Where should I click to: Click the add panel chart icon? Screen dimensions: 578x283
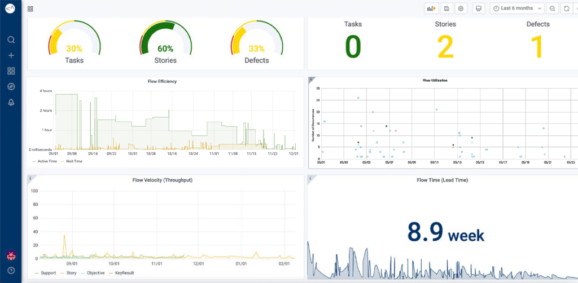[x=431, y=8]
